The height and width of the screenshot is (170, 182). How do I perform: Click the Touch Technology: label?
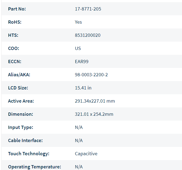[29, 154]
